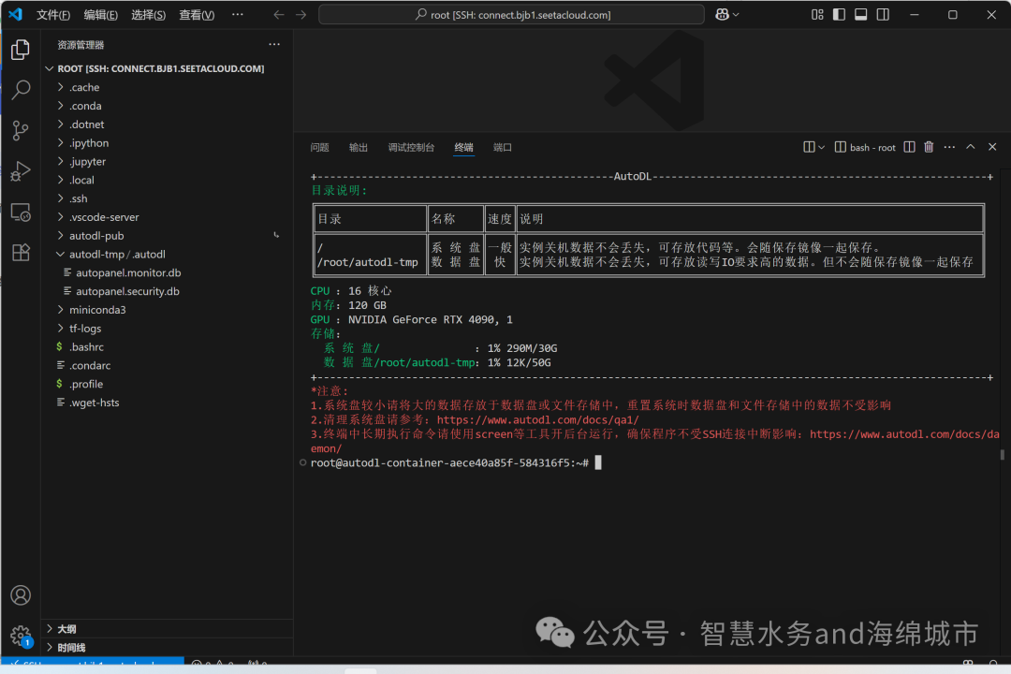The height and width of the screenshot is (674, 1011).
Task: Open the .bashrc file
Action: pos(167,347)
